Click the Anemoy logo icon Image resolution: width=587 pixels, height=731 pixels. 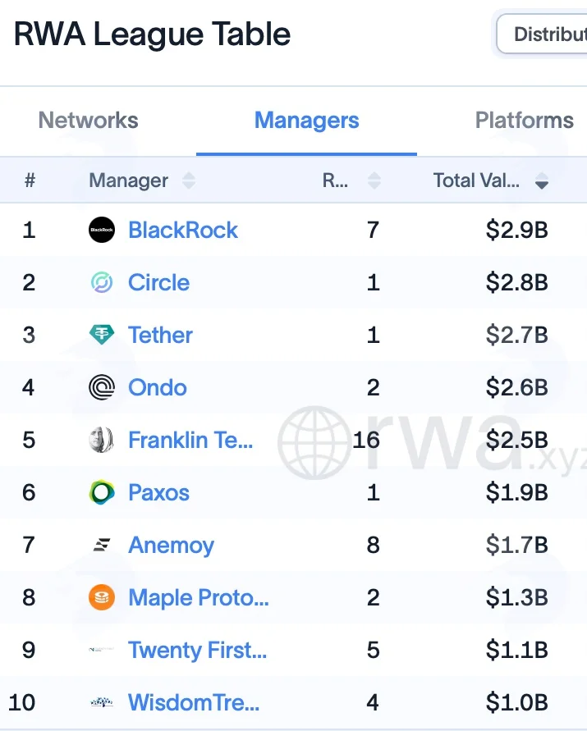[102, 545]
